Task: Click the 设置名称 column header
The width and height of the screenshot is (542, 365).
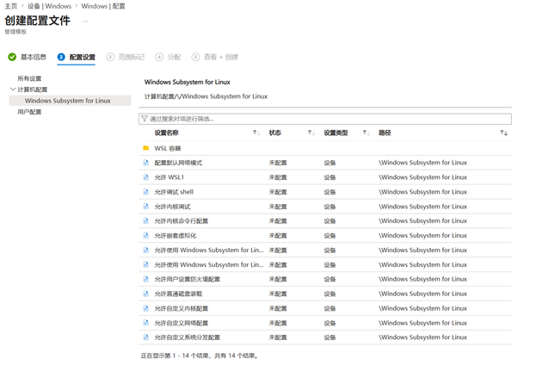Action: pos(167,133)
